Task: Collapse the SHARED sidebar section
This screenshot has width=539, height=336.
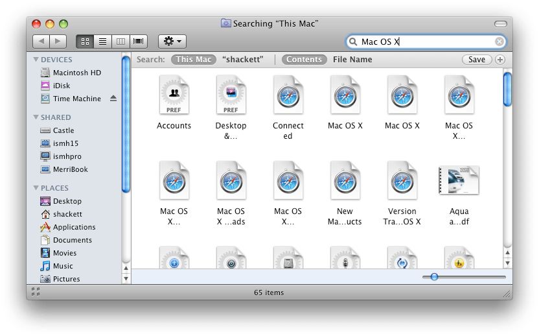Action: [x=36, y=117]
